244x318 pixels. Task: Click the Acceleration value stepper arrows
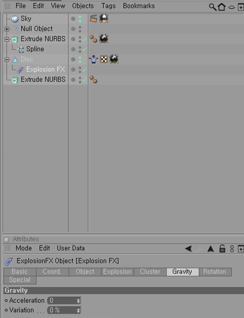point(79,300)
